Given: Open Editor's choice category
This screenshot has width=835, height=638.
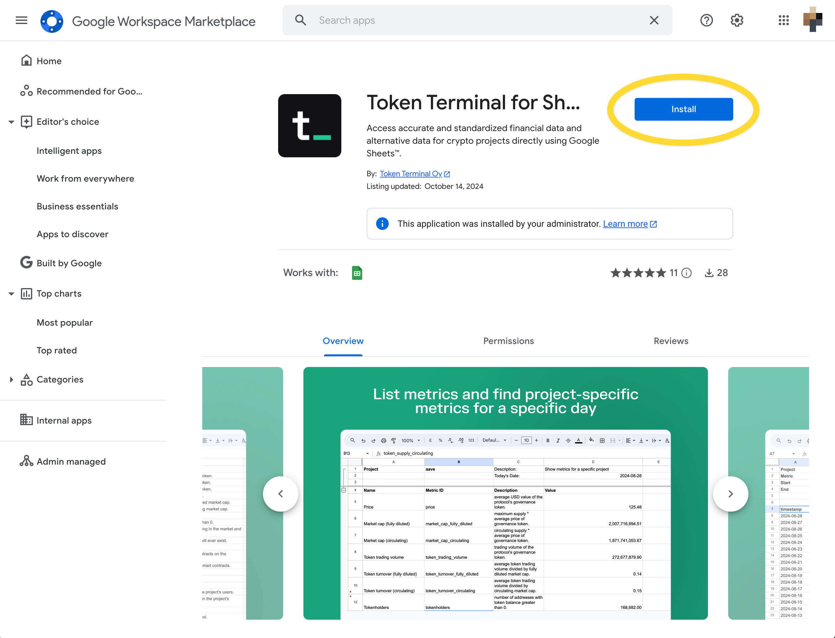Looking at the screenshot, I should 68,122.
